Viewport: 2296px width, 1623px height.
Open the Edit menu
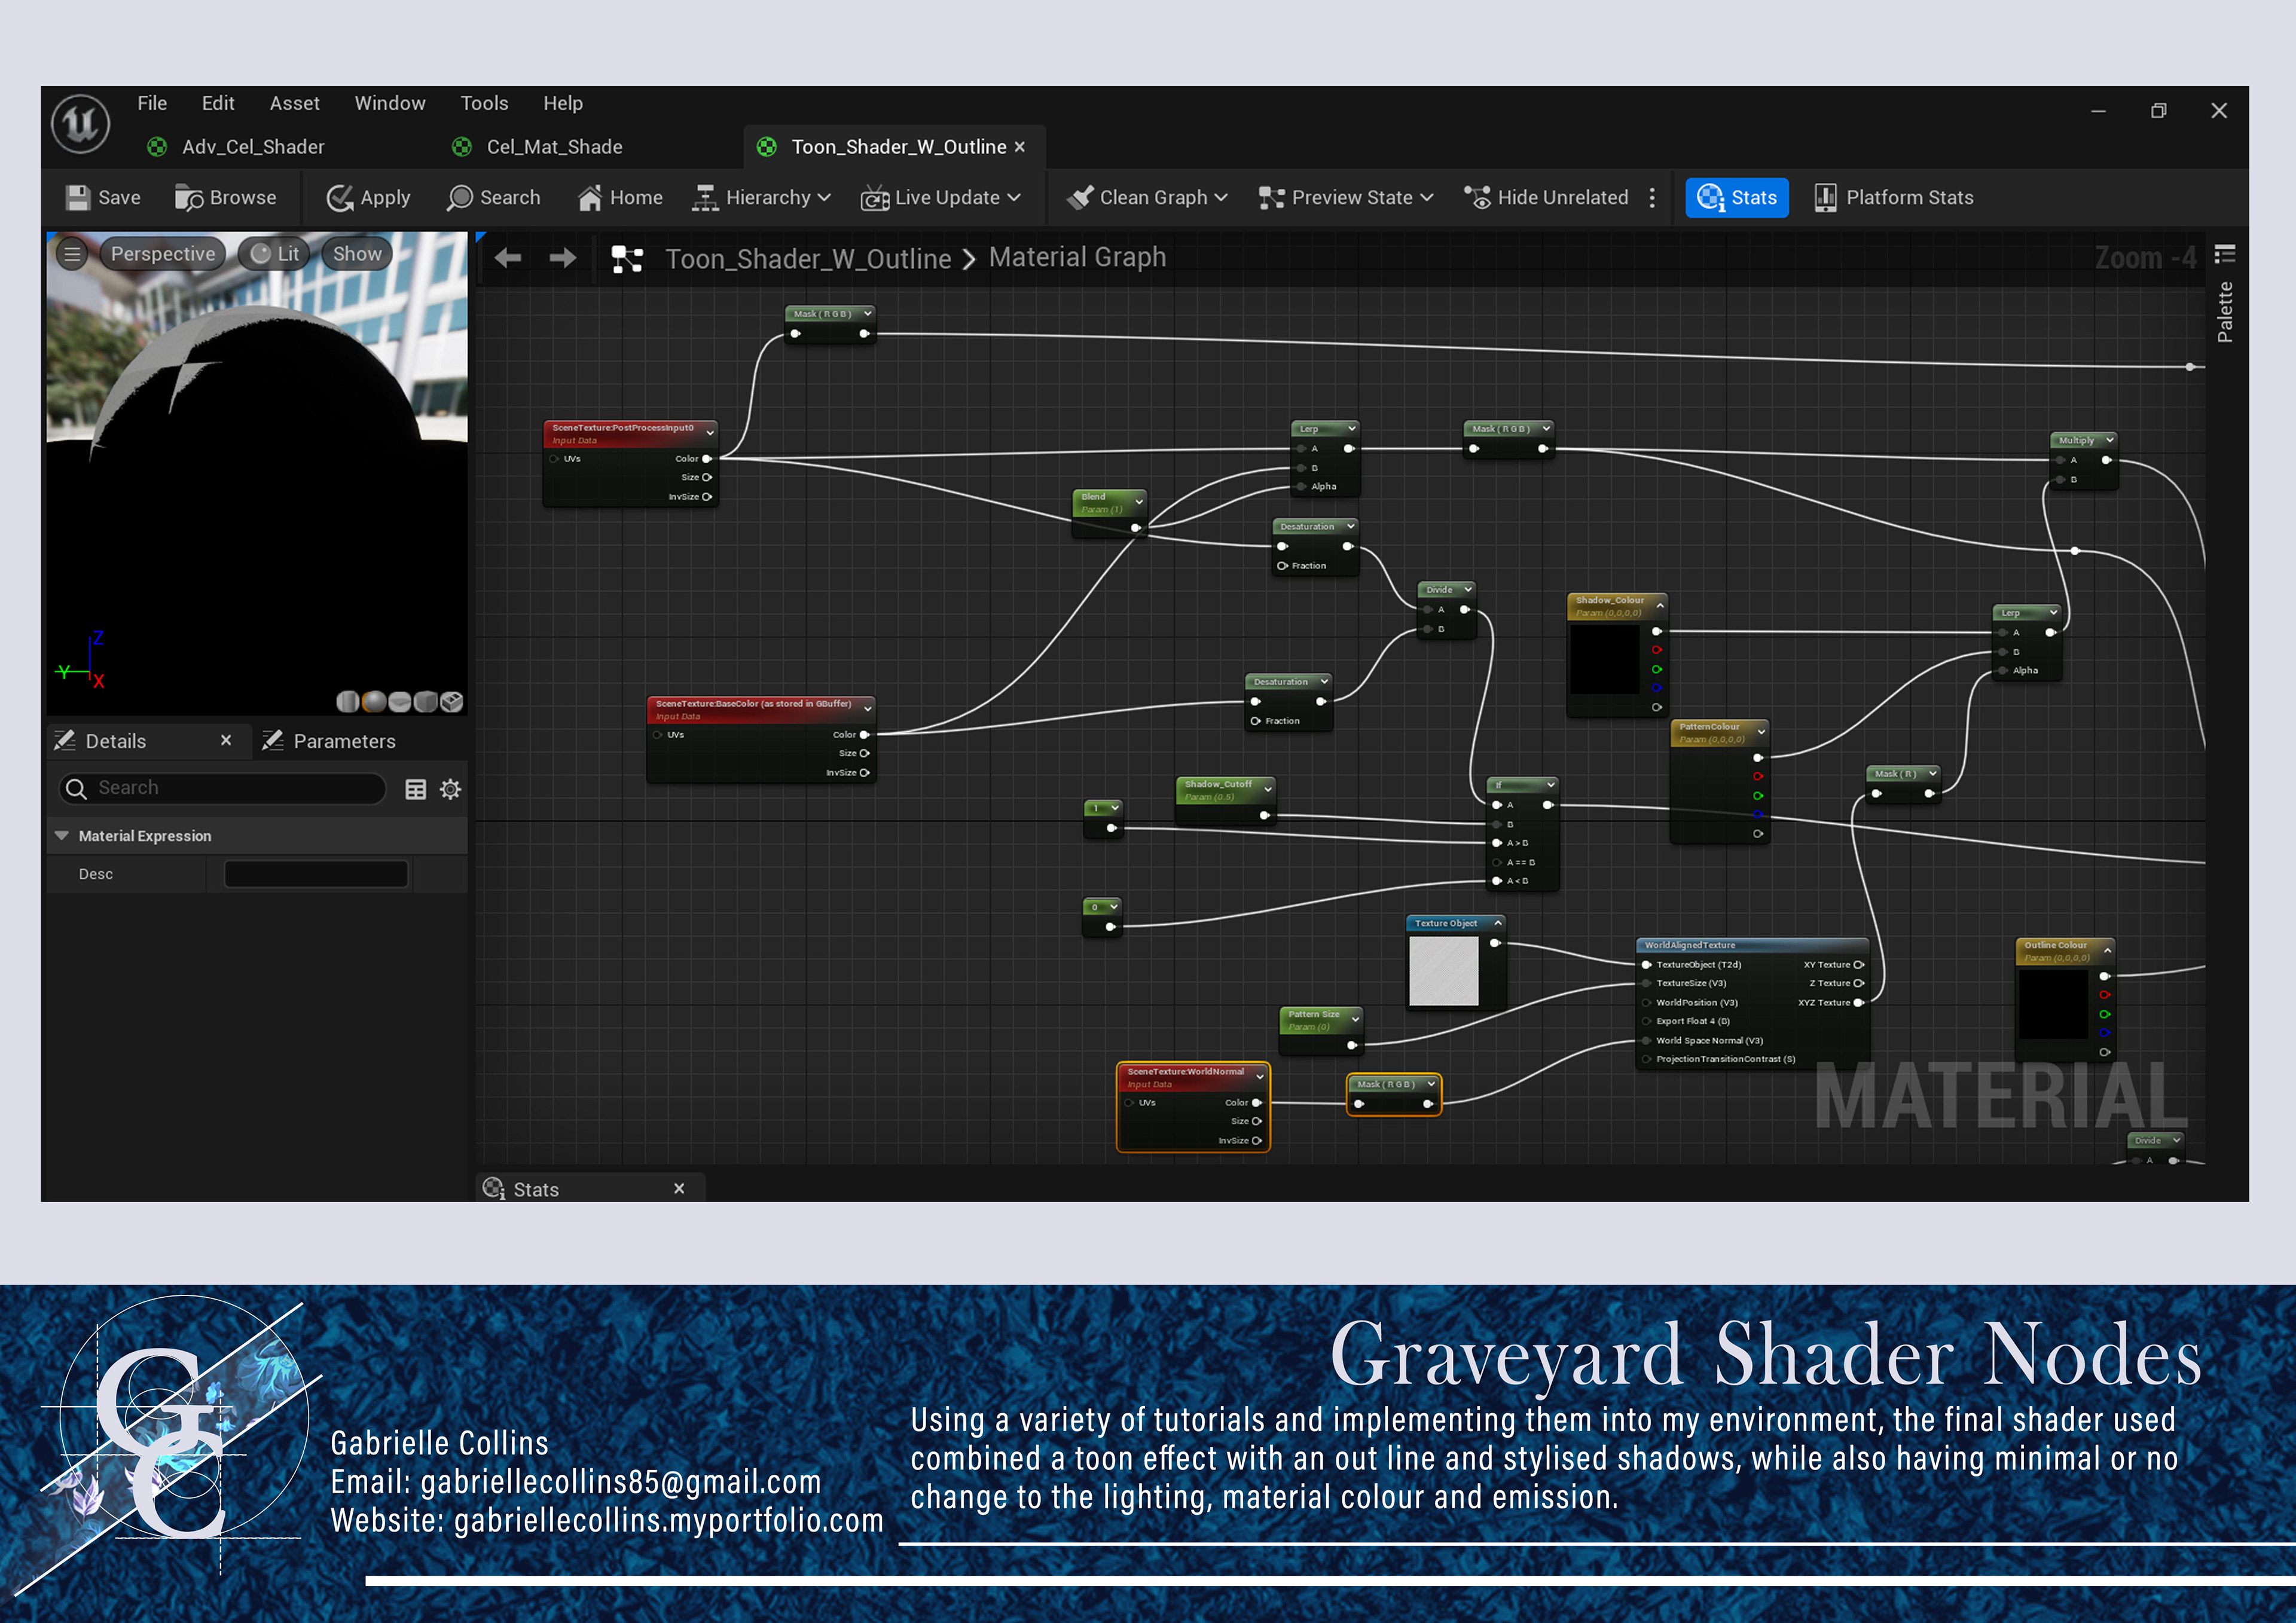click(218, 103)
